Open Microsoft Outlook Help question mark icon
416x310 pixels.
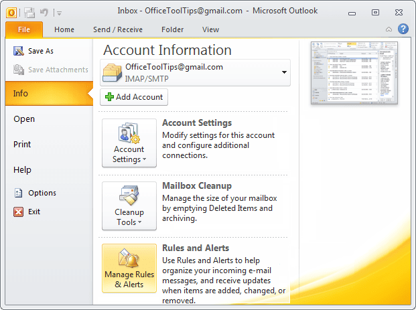point(403,29)
